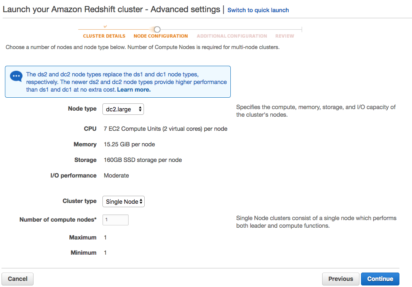Click the circular Node Configuration step marker
Screen dimensions: 412x287
(157, 29)
